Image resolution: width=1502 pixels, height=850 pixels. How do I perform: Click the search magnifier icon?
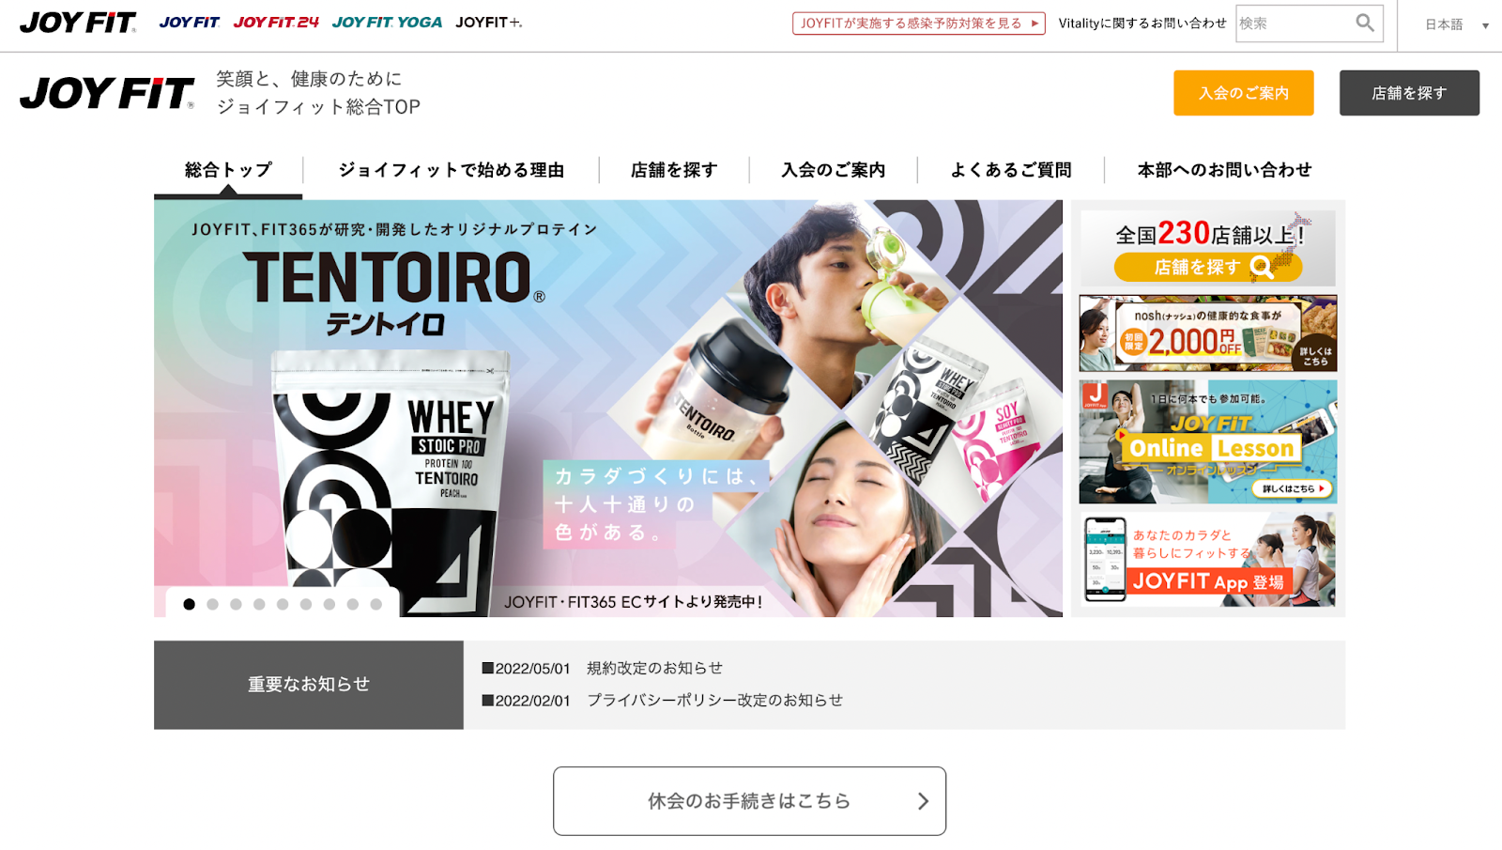(1364, 23)
